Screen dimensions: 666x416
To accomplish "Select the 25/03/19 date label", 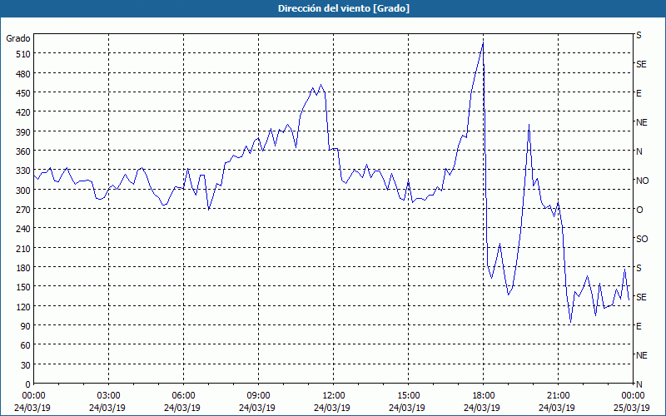I will pyautogui.click(x=632, y=408).
